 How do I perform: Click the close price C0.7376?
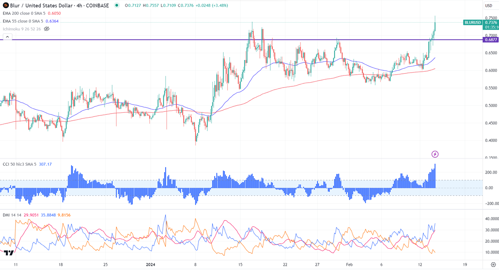[x=185, y=5]
